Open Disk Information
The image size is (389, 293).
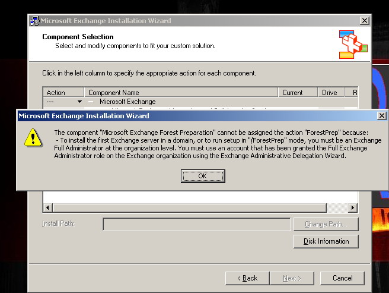[326, 241]
